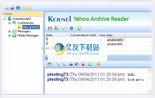Image resolution: width=155 pixels, height=98 pixels.
Task: Click the green checkmark icon
Action: (63, 28)
